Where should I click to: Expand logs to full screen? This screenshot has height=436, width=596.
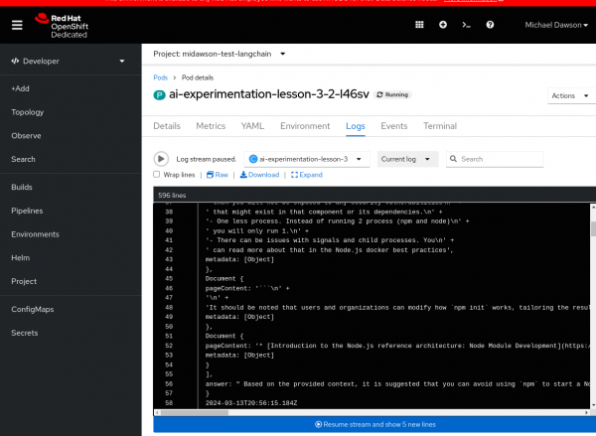click(x=305, y=175)
